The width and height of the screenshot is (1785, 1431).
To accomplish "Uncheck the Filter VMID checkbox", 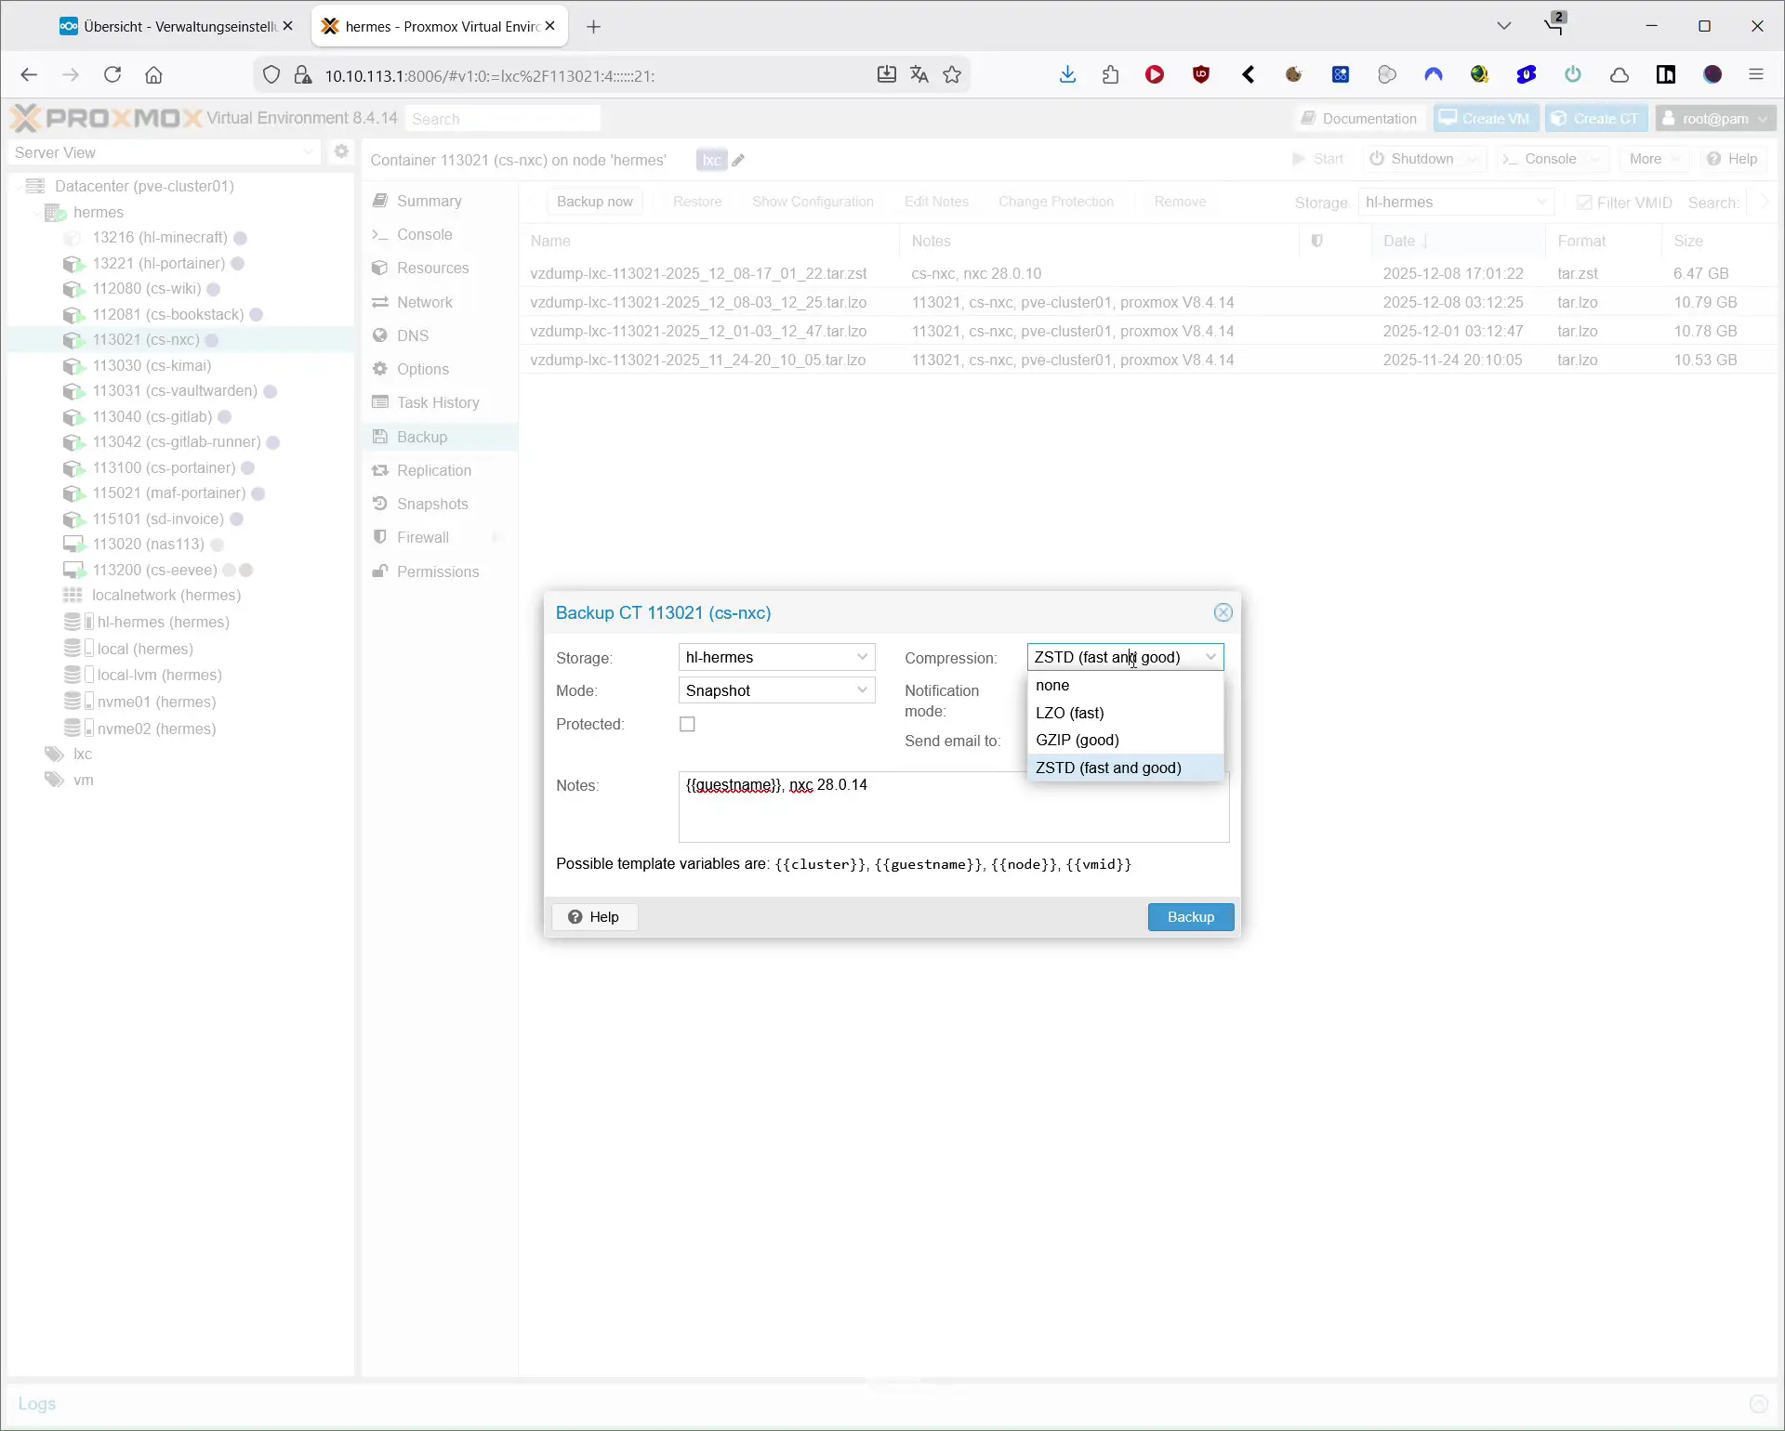I will pyautogui.click(x=1587, y=202).
